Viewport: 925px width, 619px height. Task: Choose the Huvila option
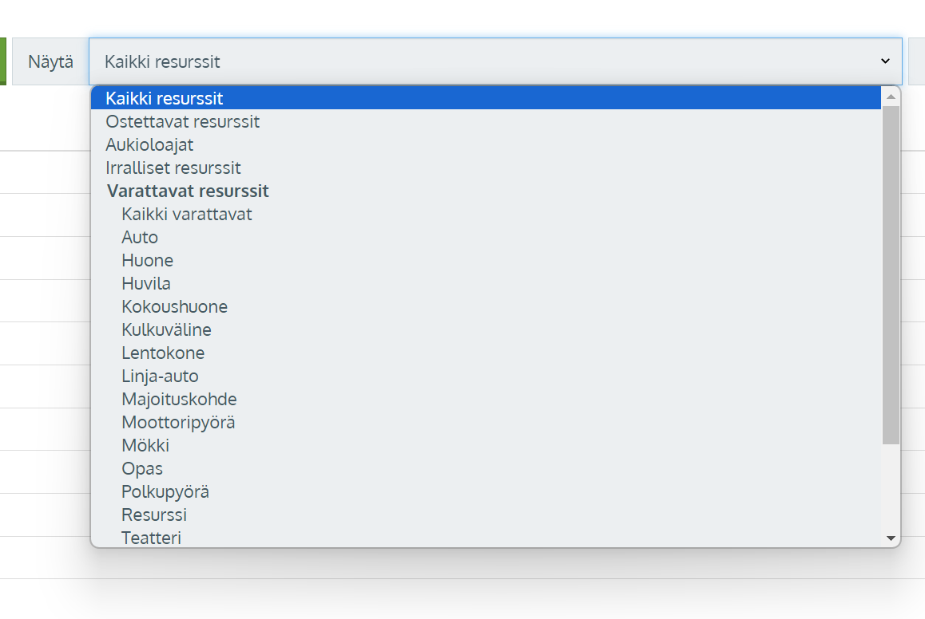coord(486,283)
